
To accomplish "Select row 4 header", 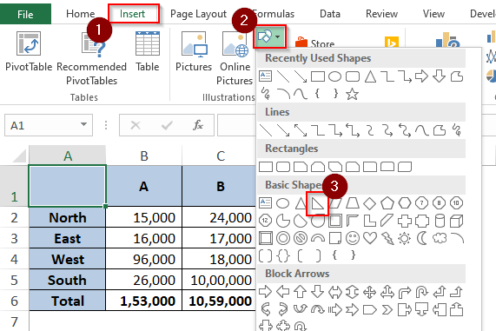I will 14,259.
